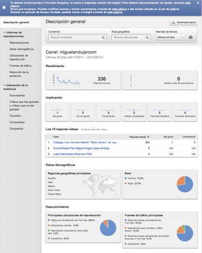The height and width of the screenshot is (253, 202).
Task: Click blue Página de visualización legend dot
Action: (x=49, y=220)
